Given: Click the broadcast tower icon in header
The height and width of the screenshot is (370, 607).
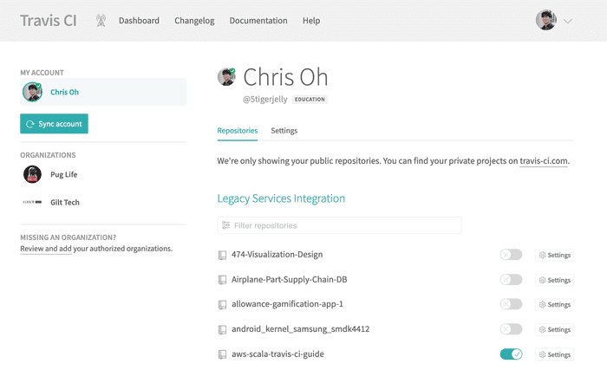Looking at the screenshot, I should point(101,21).
